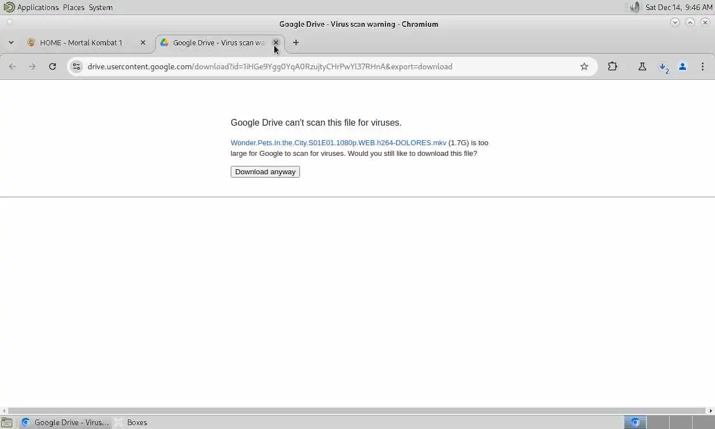
Task: Click the horizontal scrollbar at page bottom
Action: tap(357, 411)
